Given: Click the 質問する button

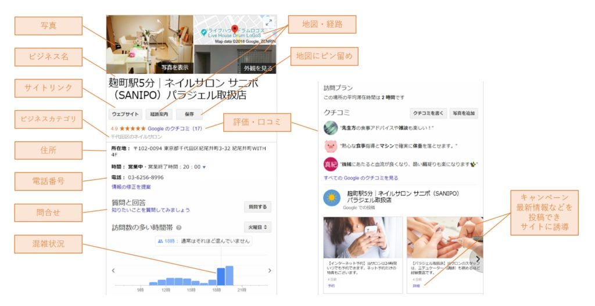Looking at the screenshot, I should [257, 207].
